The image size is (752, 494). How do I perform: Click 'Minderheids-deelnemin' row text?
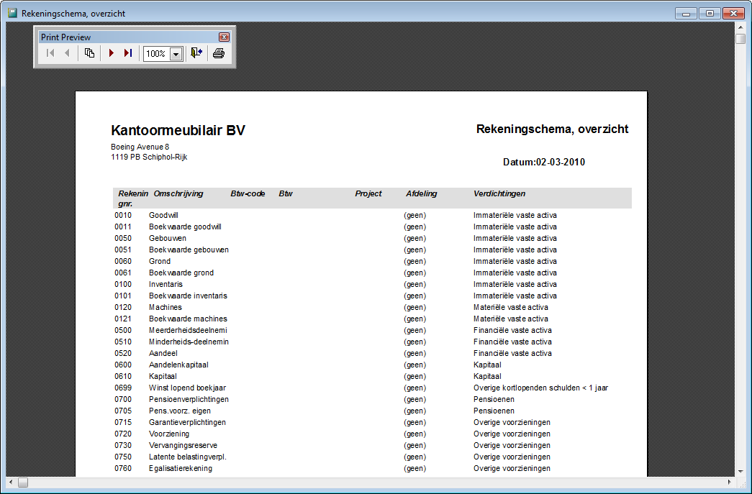pos(189,342)
